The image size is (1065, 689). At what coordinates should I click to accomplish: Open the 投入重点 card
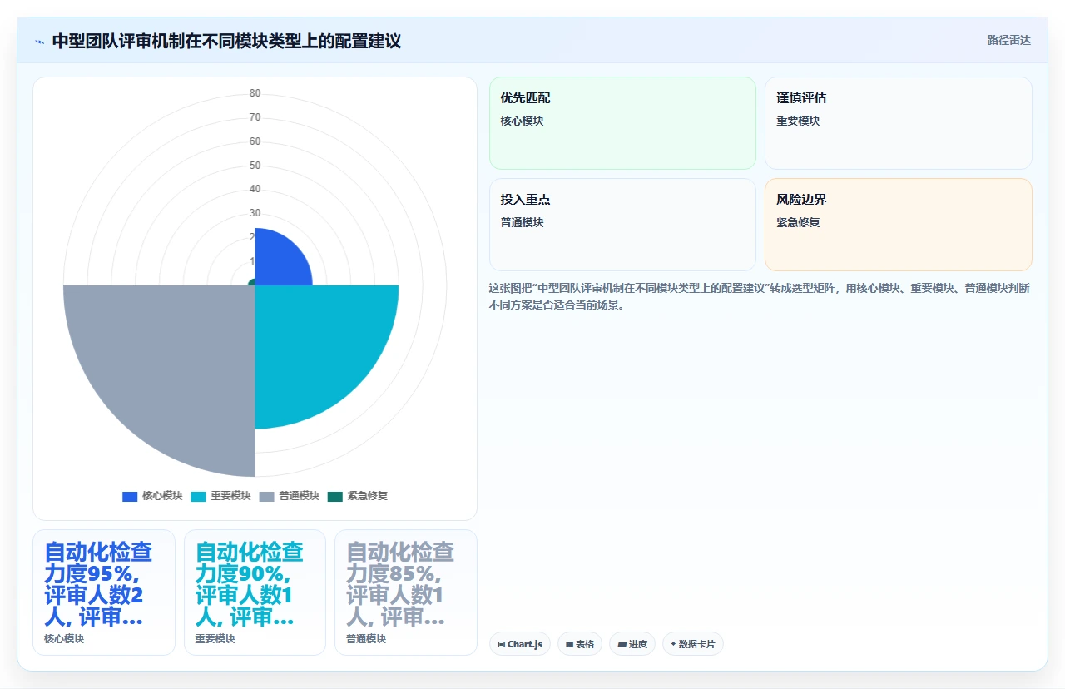(x=622, y=225)
